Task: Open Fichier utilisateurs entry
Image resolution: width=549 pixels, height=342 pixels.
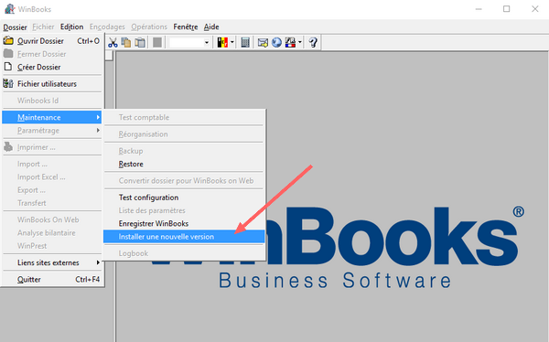Action: [x=52, y=83]
